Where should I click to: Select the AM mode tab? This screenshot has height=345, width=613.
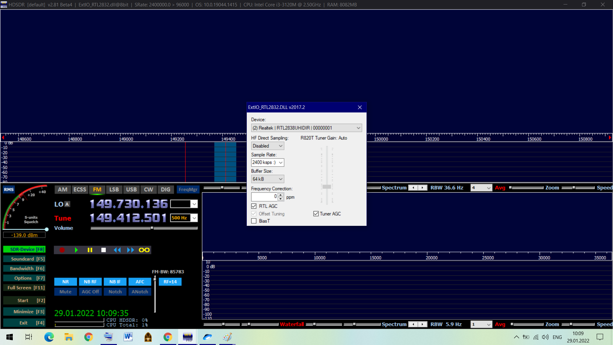coord(63,189)
